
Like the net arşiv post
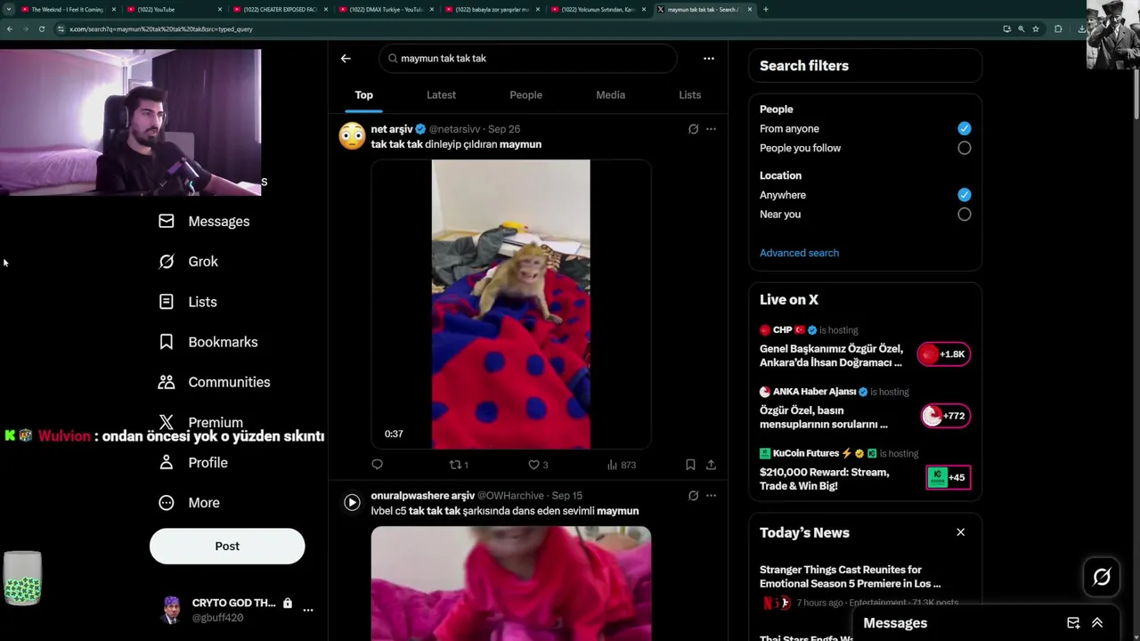(x=537, y=465)
